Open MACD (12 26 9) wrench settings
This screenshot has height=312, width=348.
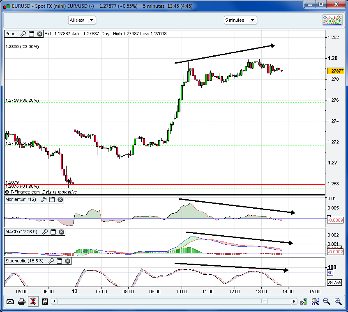click(x=45, y=232)
